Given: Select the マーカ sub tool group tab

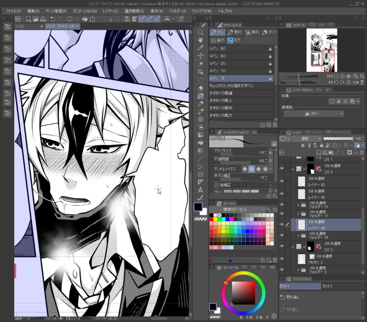Looking at the screenshot, I should 269,32.
